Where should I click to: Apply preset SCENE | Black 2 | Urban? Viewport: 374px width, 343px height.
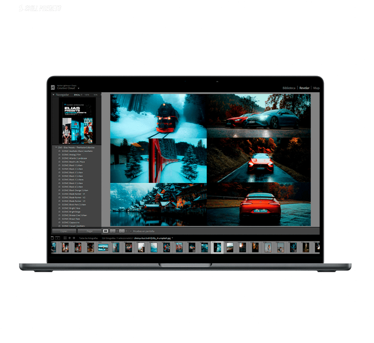point(72,169)
